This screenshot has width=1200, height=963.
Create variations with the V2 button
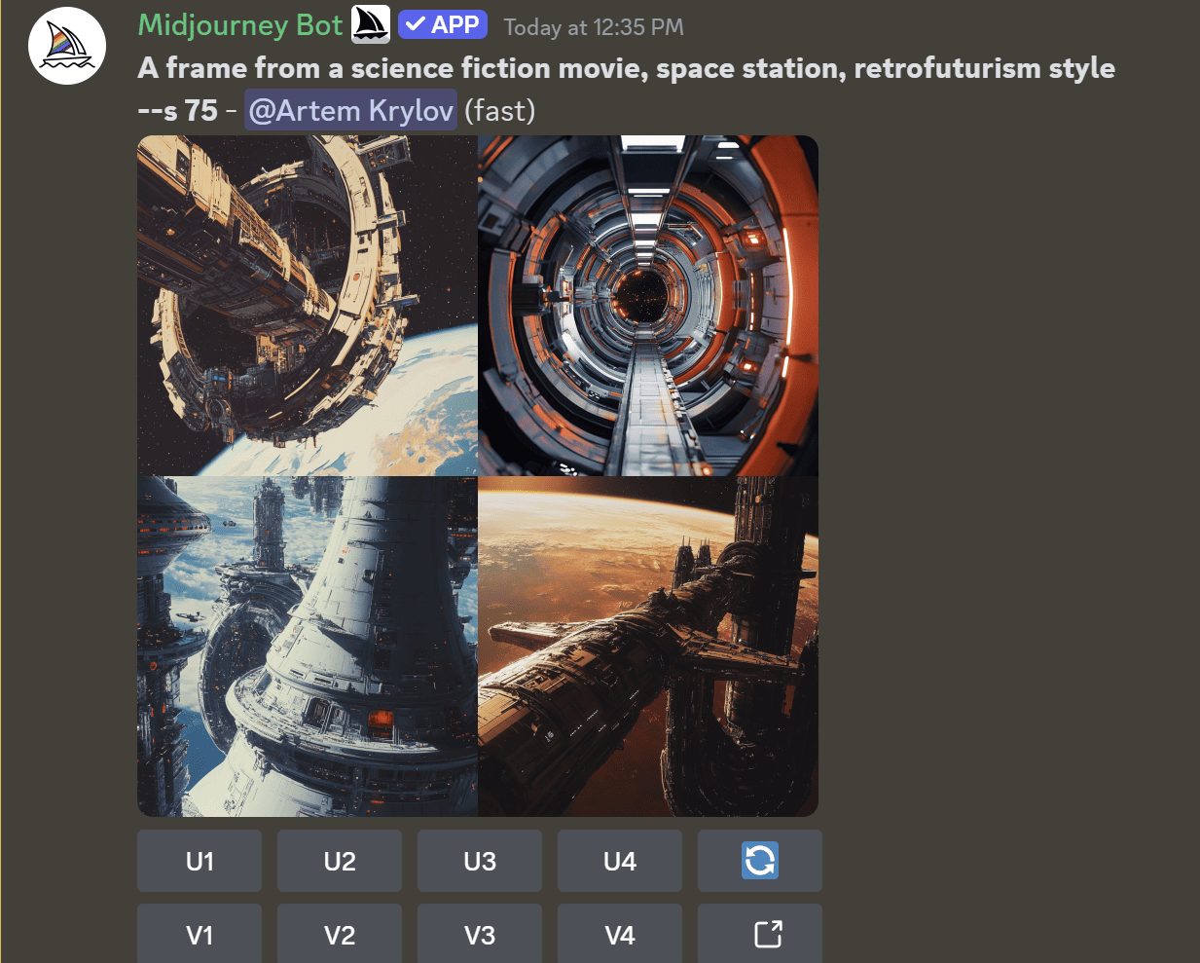(340, 934)
